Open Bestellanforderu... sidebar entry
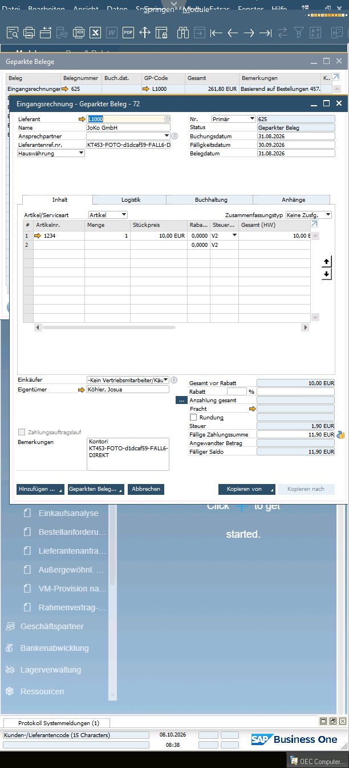Screen dimensions: 349x768 point(72,532)
